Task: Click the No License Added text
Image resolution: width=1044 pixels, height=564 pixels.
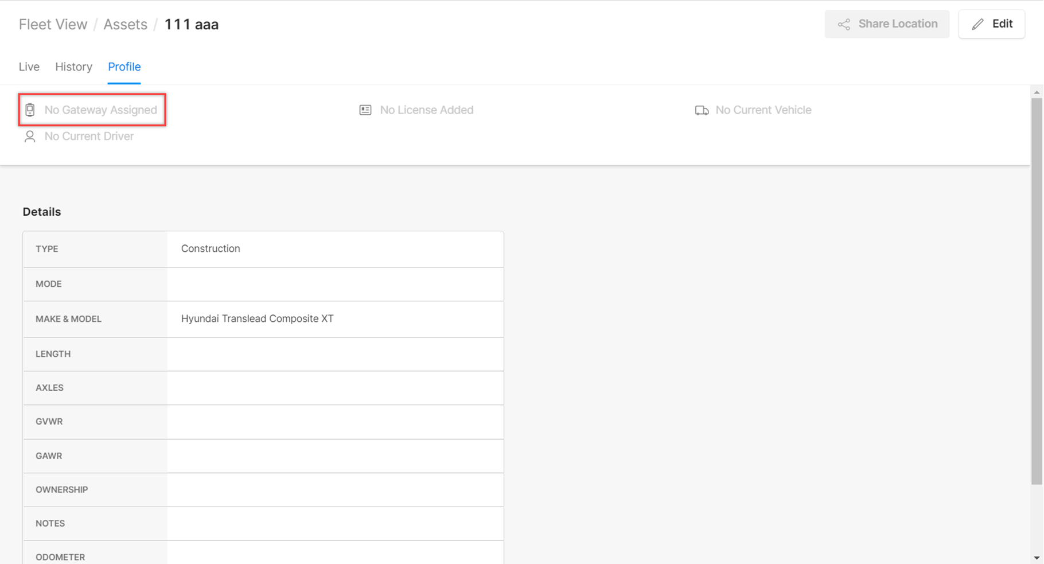Action: pos(427,110)
